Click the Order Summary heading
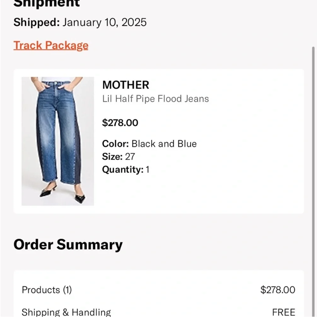The height and width of the screenshot is (317, 317). [68, 244]
